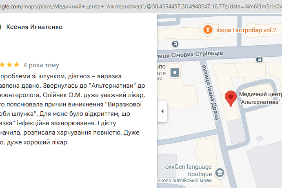Select bus stop icon at right map edge
This screenshot has height=188, width=282.
click(x=259, y=59)
